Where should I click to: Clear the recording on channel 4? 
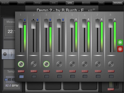coord(59,71)
